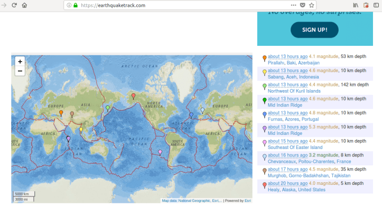Click the light green pin near Kuril Islands
382x207 pixels.
coord(108,108)
